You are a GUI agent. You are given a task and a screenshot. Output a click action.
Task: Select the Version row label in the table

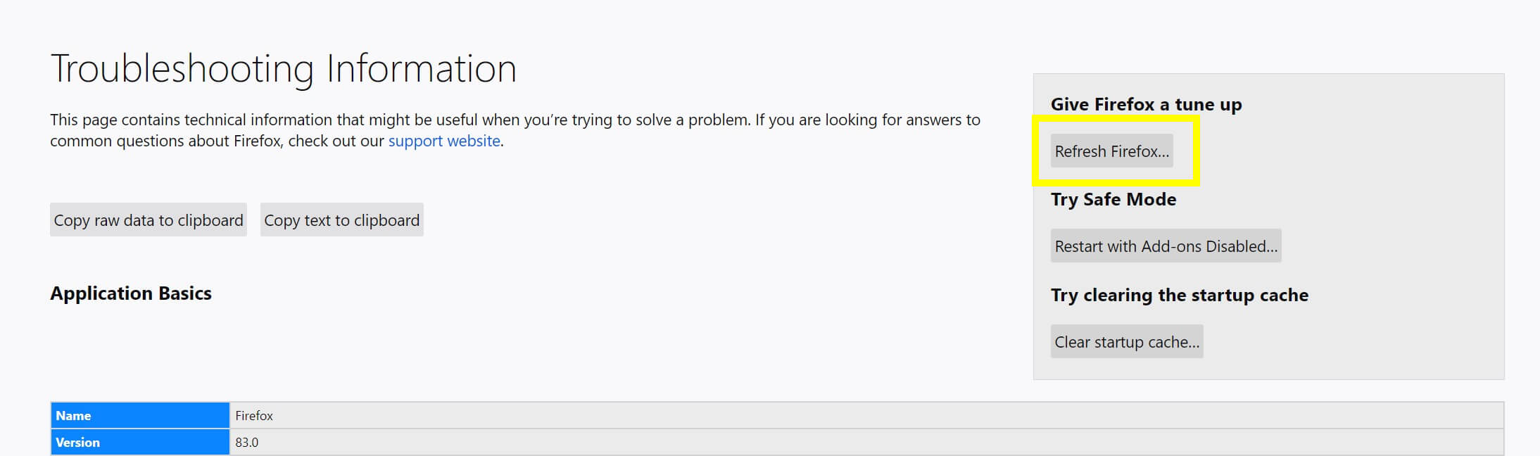pos(78,442)
